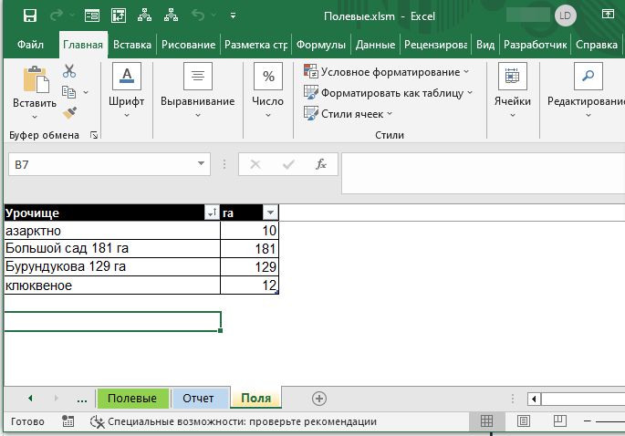Activate the Format Painter brush
This screenshot has width=625, height=436.
(69, 113)
